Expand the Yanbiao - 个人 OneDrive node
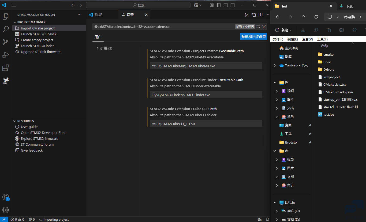 pos(275,65)
